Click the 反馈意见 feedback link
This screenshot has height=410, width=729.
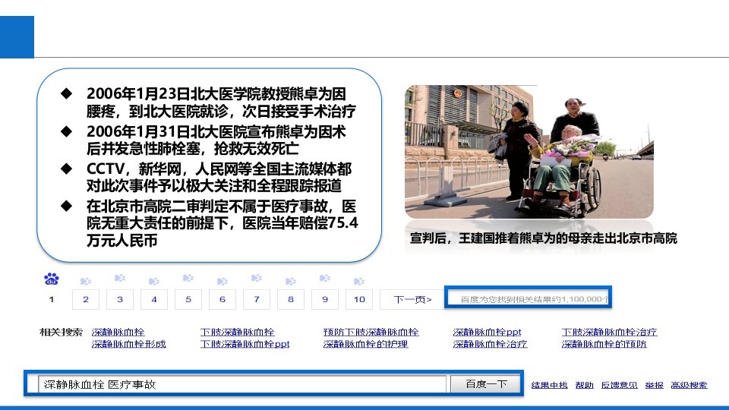(x=620, y=385)
